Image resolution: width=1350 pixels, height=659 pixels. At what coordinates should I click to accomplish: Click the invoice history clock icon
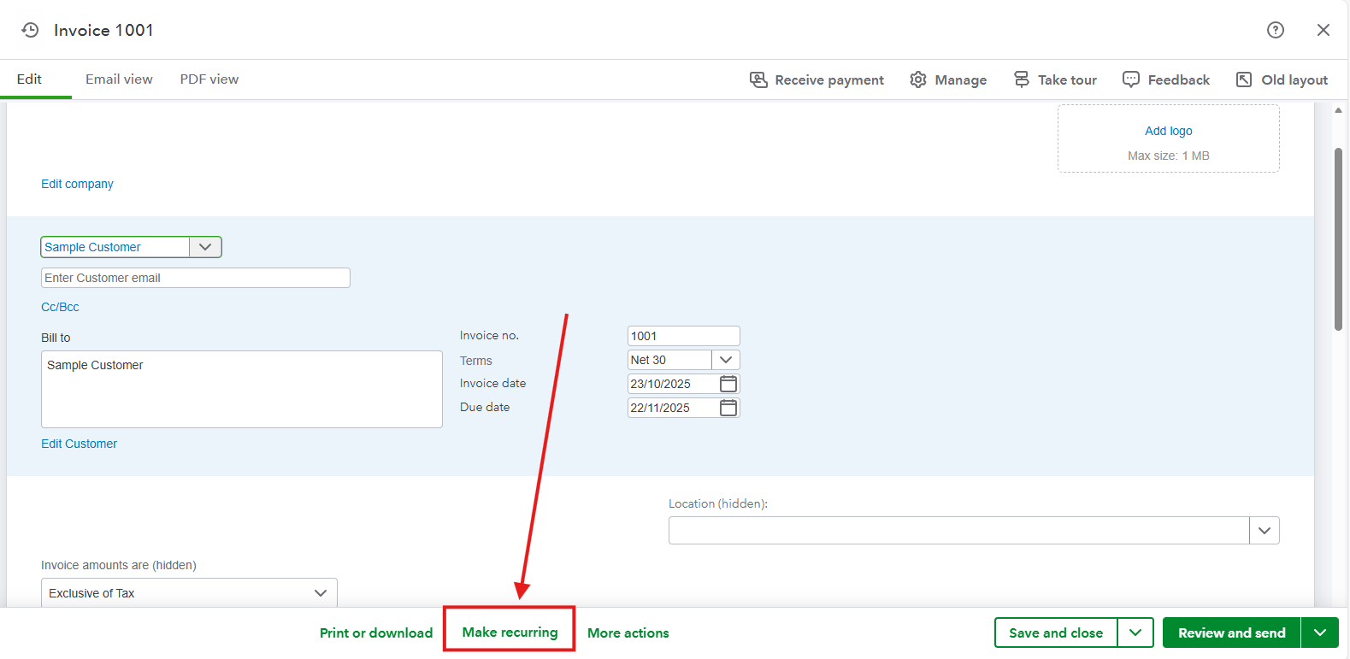pos(30,30)
